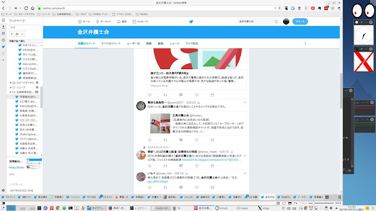Screen dimensions: 376x211
Task: Open メッセージ messages link
Action: click(x=140, y=22)
